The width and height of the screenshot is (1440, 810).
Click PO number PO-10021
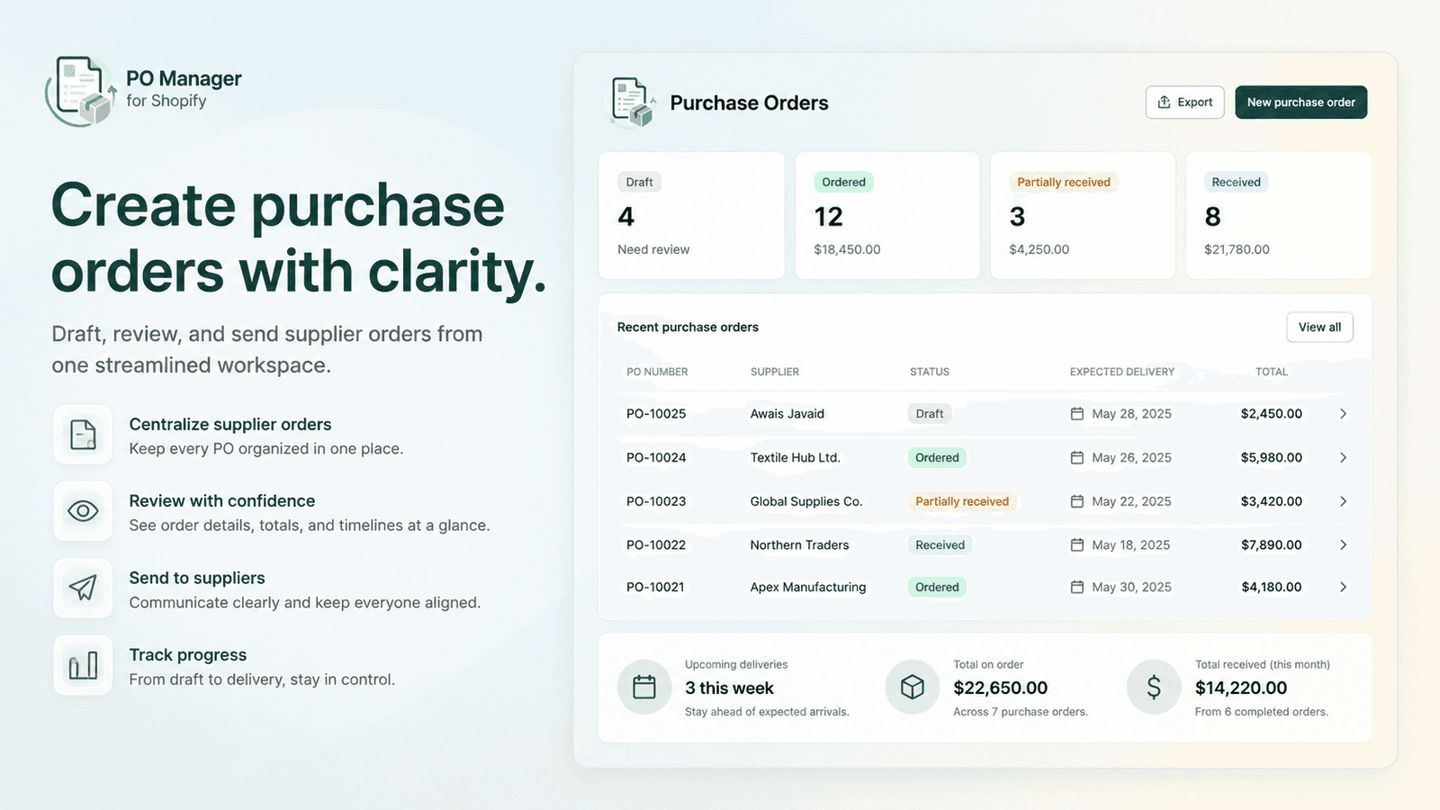[655, 587]
